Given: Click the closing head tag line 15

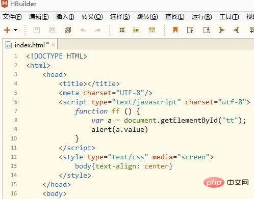Looking at the screenshot, I should coord(57,185).
